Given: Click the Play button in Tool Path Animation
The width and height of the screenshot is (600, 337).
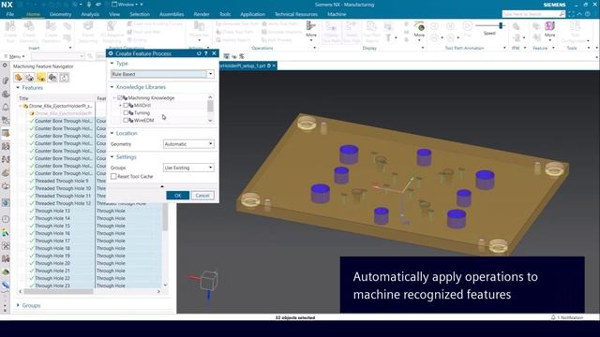Looking at the screenshot, I should click(x=467, y=26).
